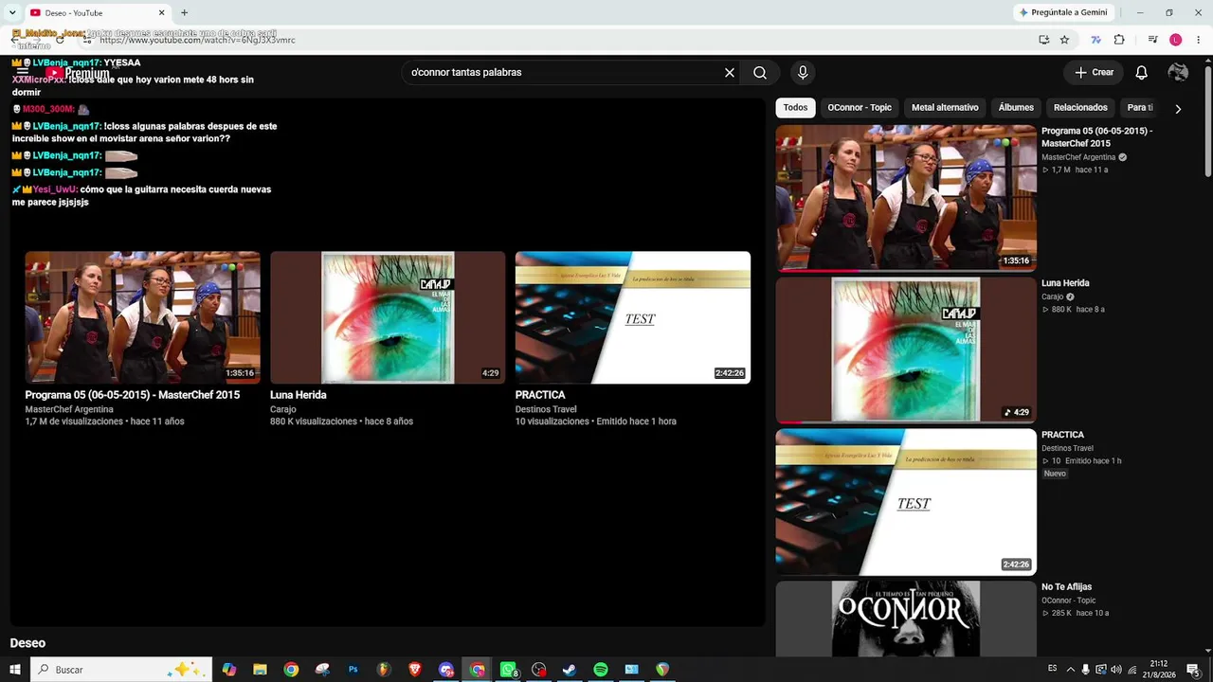Open the Windows Start menu
Screen dimensions: 1213x682
pos(15,670)
